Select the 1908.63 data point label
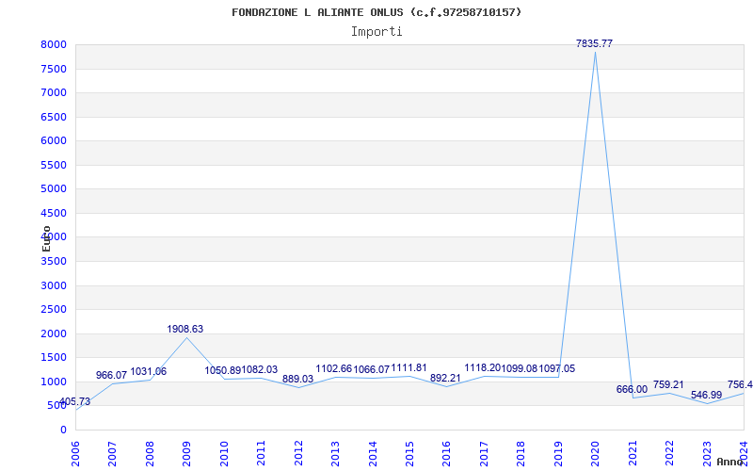This screenshot has height=471, width=753. point(184,329)
